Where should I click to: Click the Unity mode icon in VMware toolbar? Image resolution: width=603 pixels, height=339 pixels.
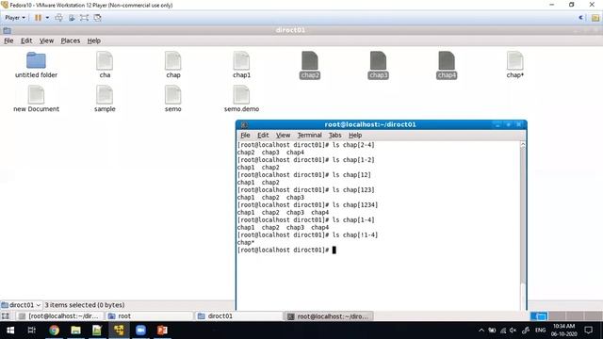pyautogui.click(x=98, y=18)
